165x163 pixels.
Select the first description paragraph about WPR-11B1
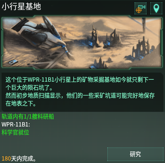pos(80,84)
